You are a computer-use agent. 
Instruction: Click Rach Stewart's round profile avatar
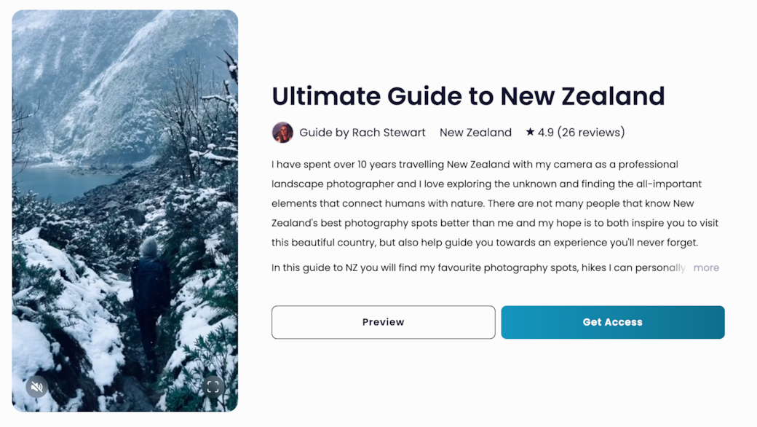282,133
